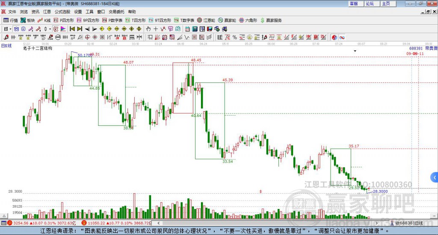Open the 浏览 menu

[24, 12]
